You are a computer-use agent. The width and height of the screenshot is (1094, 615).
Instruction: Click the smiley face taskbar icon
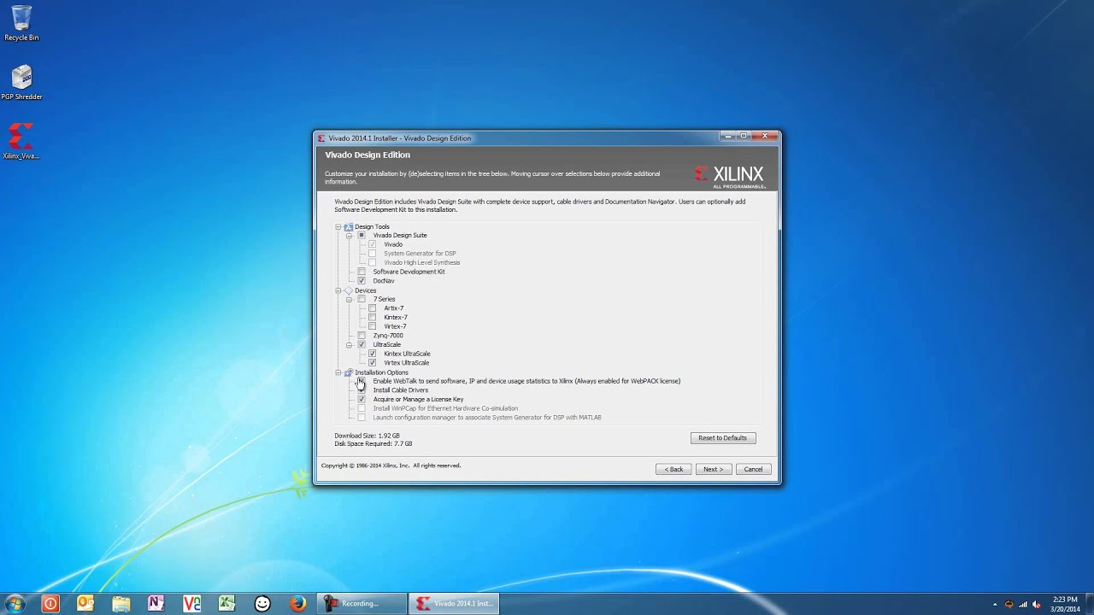(262, 603)
